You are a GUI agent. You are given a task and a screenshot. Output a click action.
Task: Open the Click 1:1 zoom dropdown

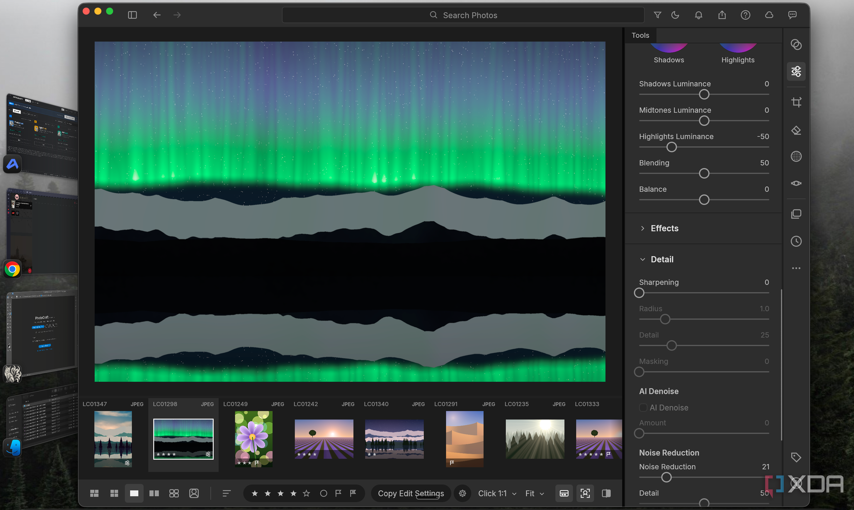coord(497,494)
